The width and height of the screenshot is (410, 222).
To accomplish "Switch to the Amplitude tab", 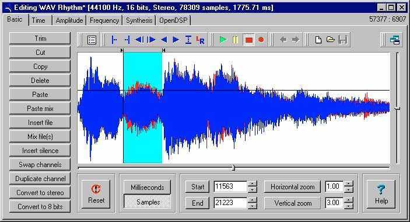I will [69, 20].
